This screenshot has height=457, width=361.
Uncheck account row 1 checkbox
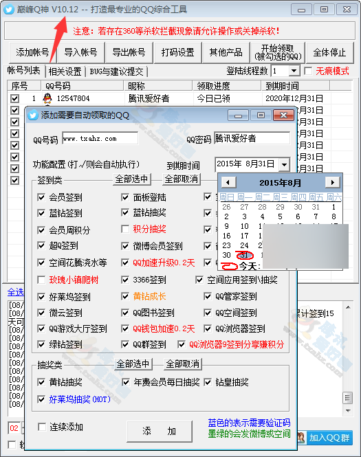14,98
